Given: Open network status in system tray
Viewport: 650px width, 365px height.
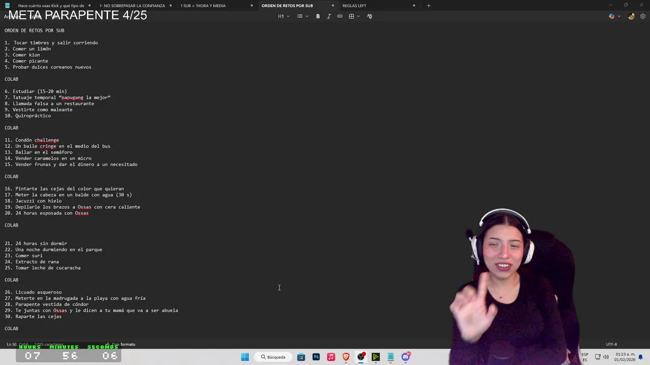Looking at the screenshot, I should point(598,357).
